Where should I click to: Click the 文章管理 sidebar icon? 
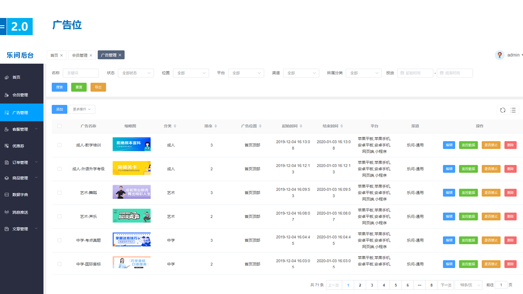click(x=7, y=229)
